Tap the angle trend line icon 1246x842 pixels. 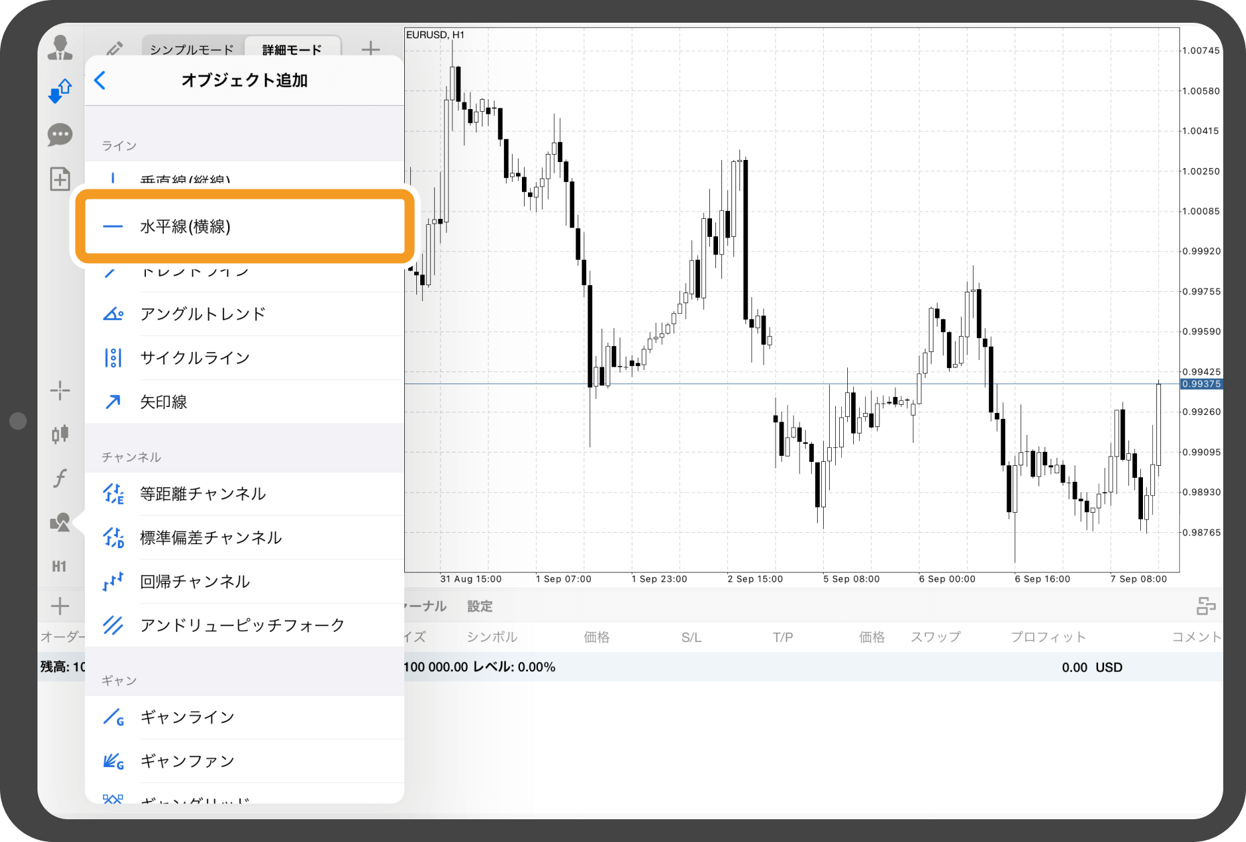[x=113, y=313]
